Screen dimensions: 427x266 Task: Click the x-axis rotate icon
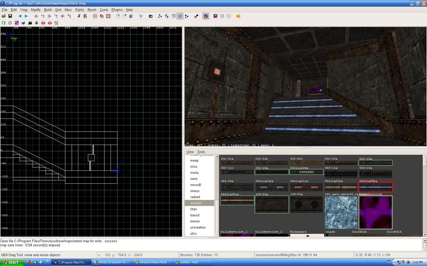[x=43, y=16]
